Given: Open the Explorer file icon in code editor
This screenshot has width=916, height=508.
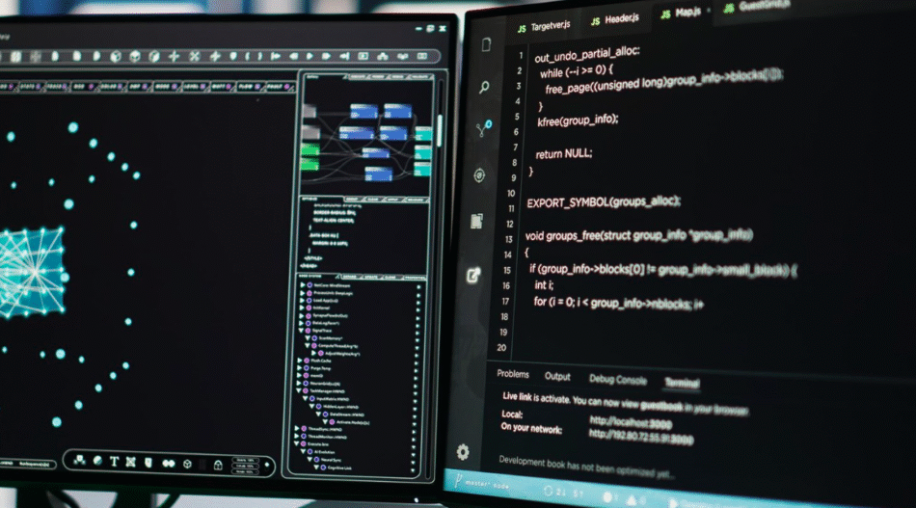Looking at the screenshot, I should pos(486,44).
